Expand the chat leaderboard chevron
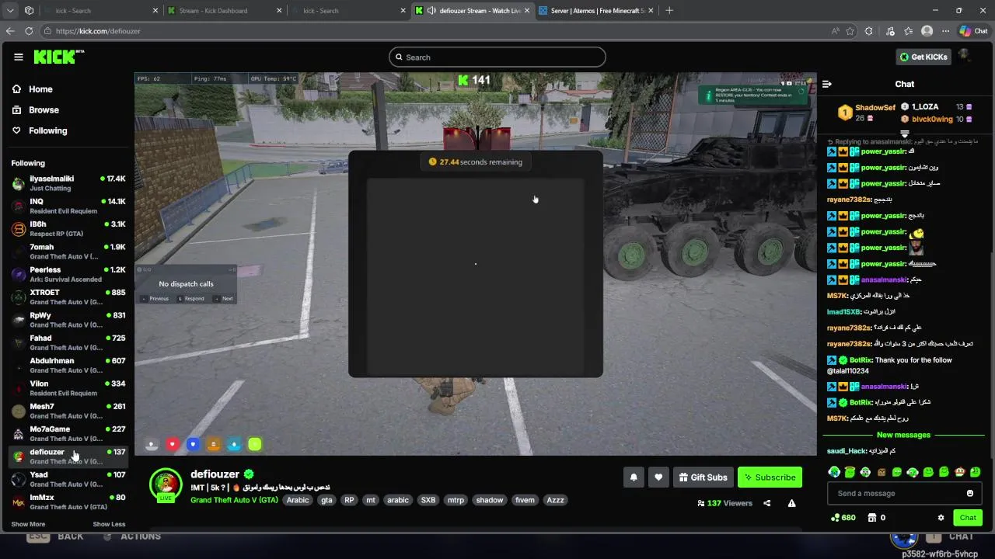The width and height of the screenshot is (995, 559). point(904,134)
